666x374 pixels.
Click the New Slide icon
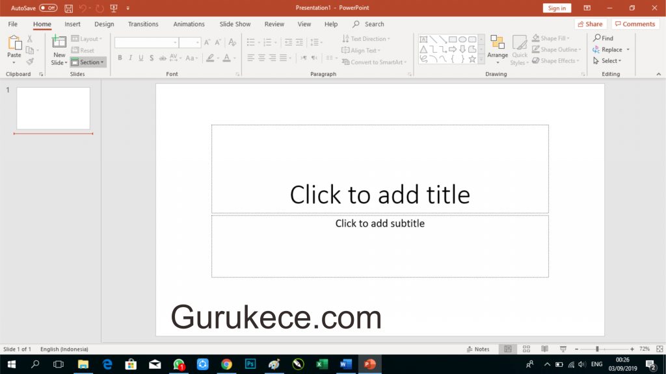pos(59,43)
